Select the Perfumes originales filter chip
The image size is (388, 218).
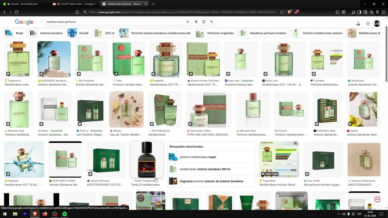pyautogui.click(x=216, y=33)
